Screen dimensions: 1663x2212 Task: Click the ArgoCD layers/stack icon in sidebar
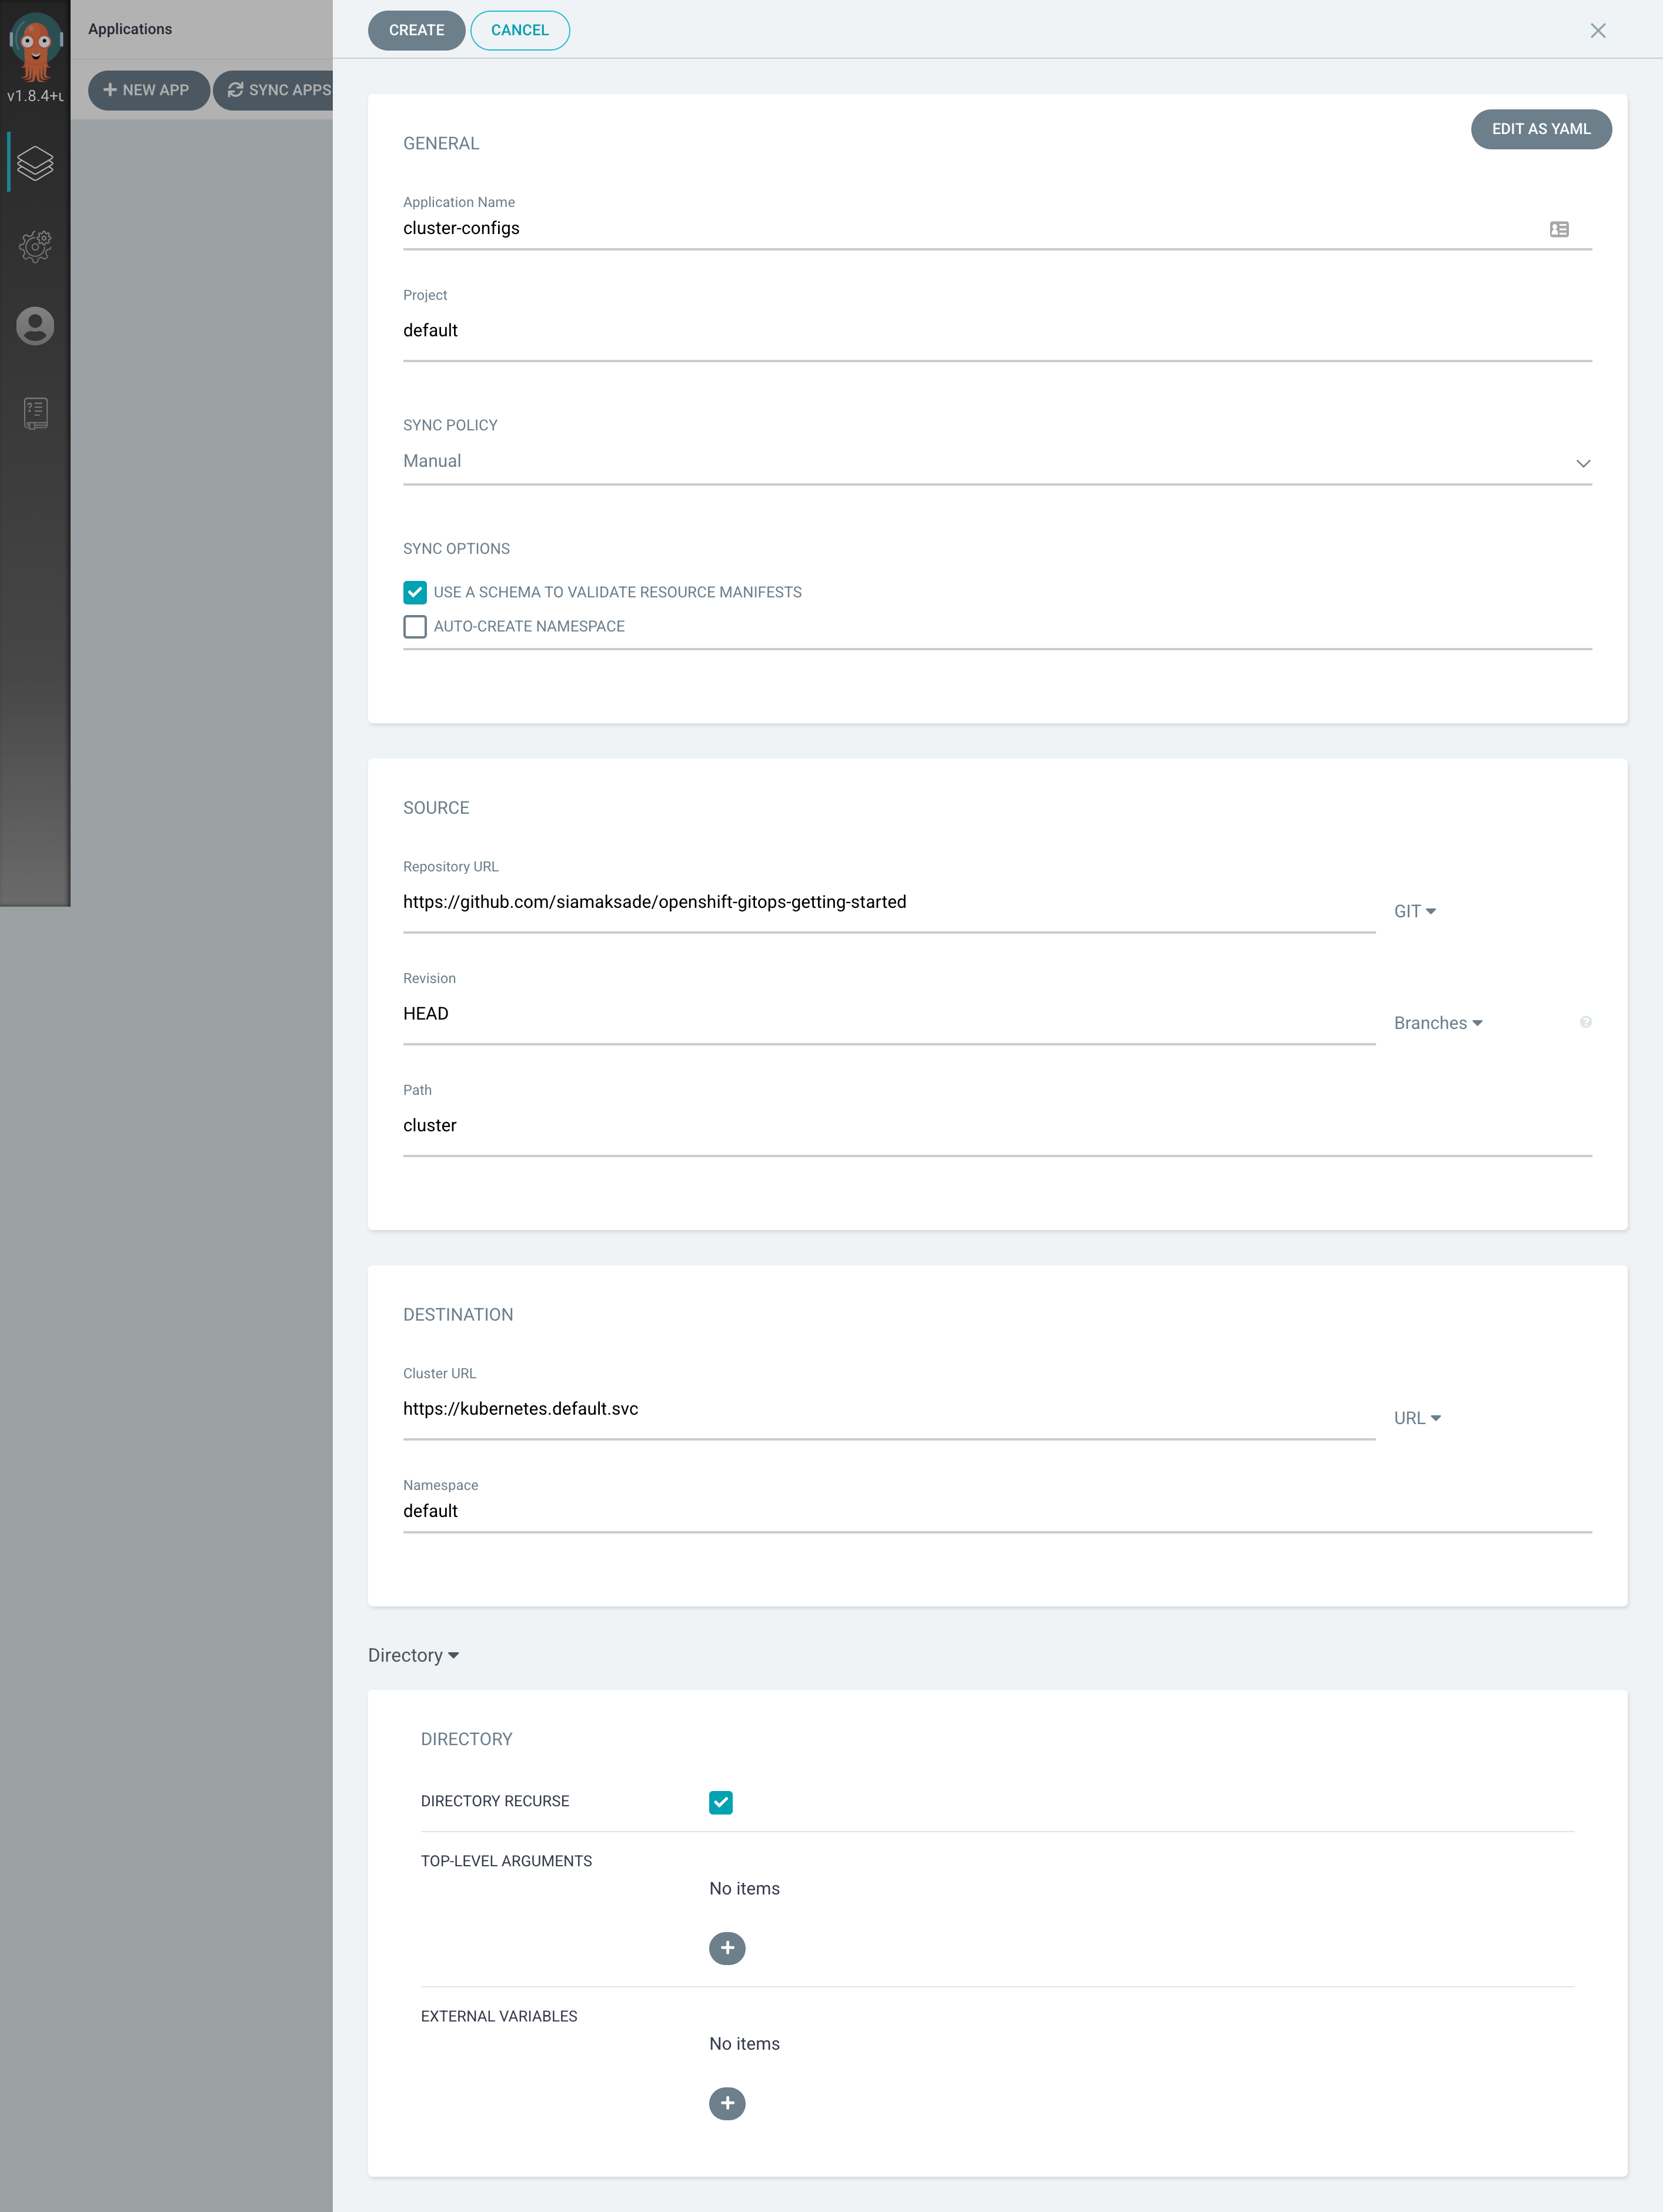click(x=35, y=162)
